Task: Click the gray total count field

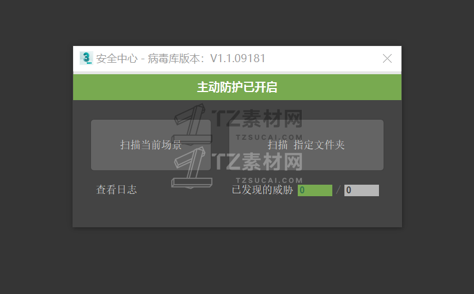Action: click(362, 190)
